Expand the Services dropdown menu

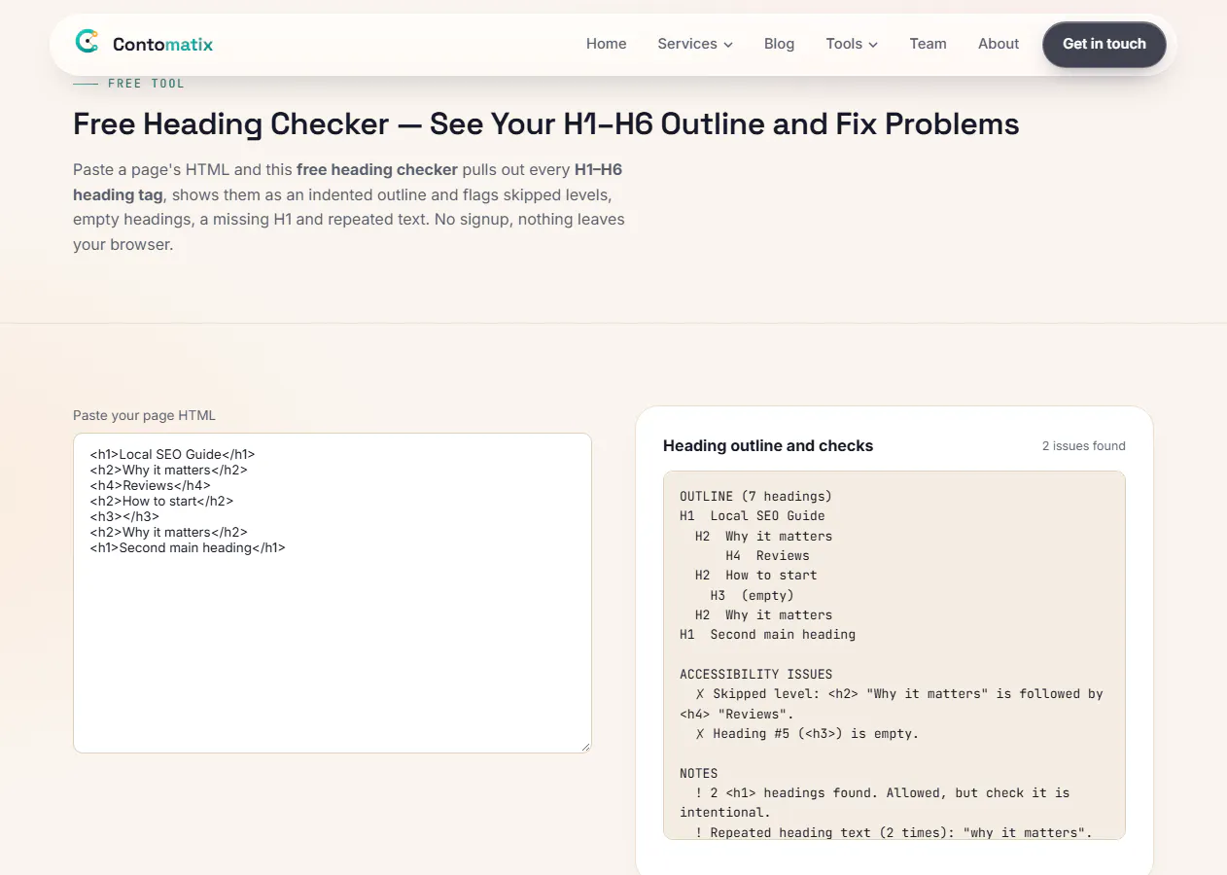point(695,44)
